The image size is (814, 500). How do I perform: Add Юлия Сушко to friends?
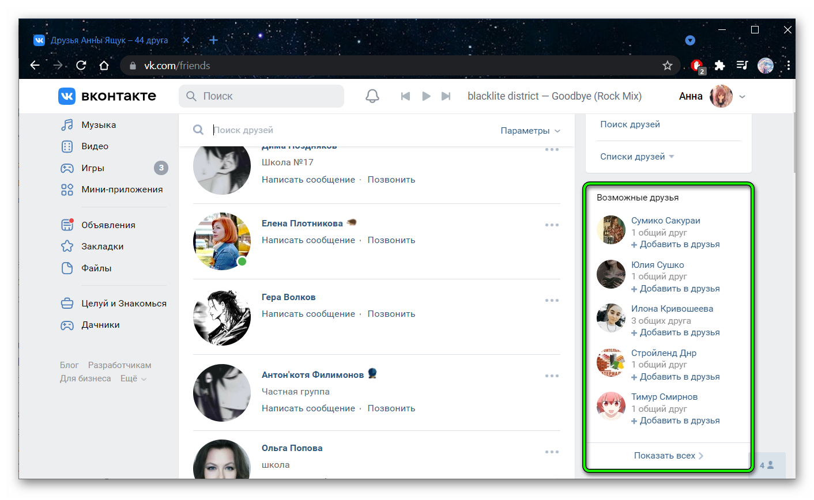676,289
